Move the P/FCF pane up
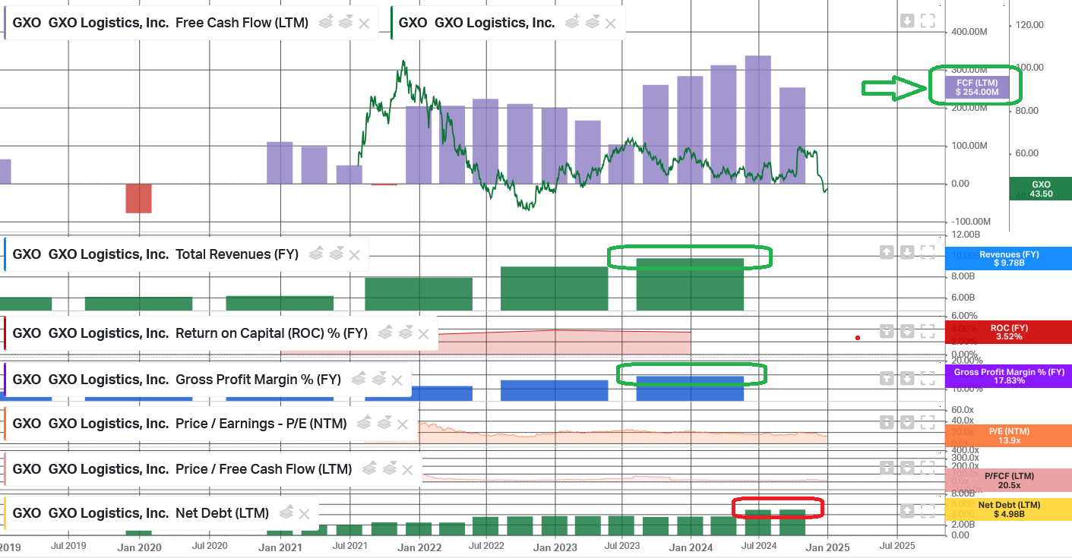 point(887,466)
